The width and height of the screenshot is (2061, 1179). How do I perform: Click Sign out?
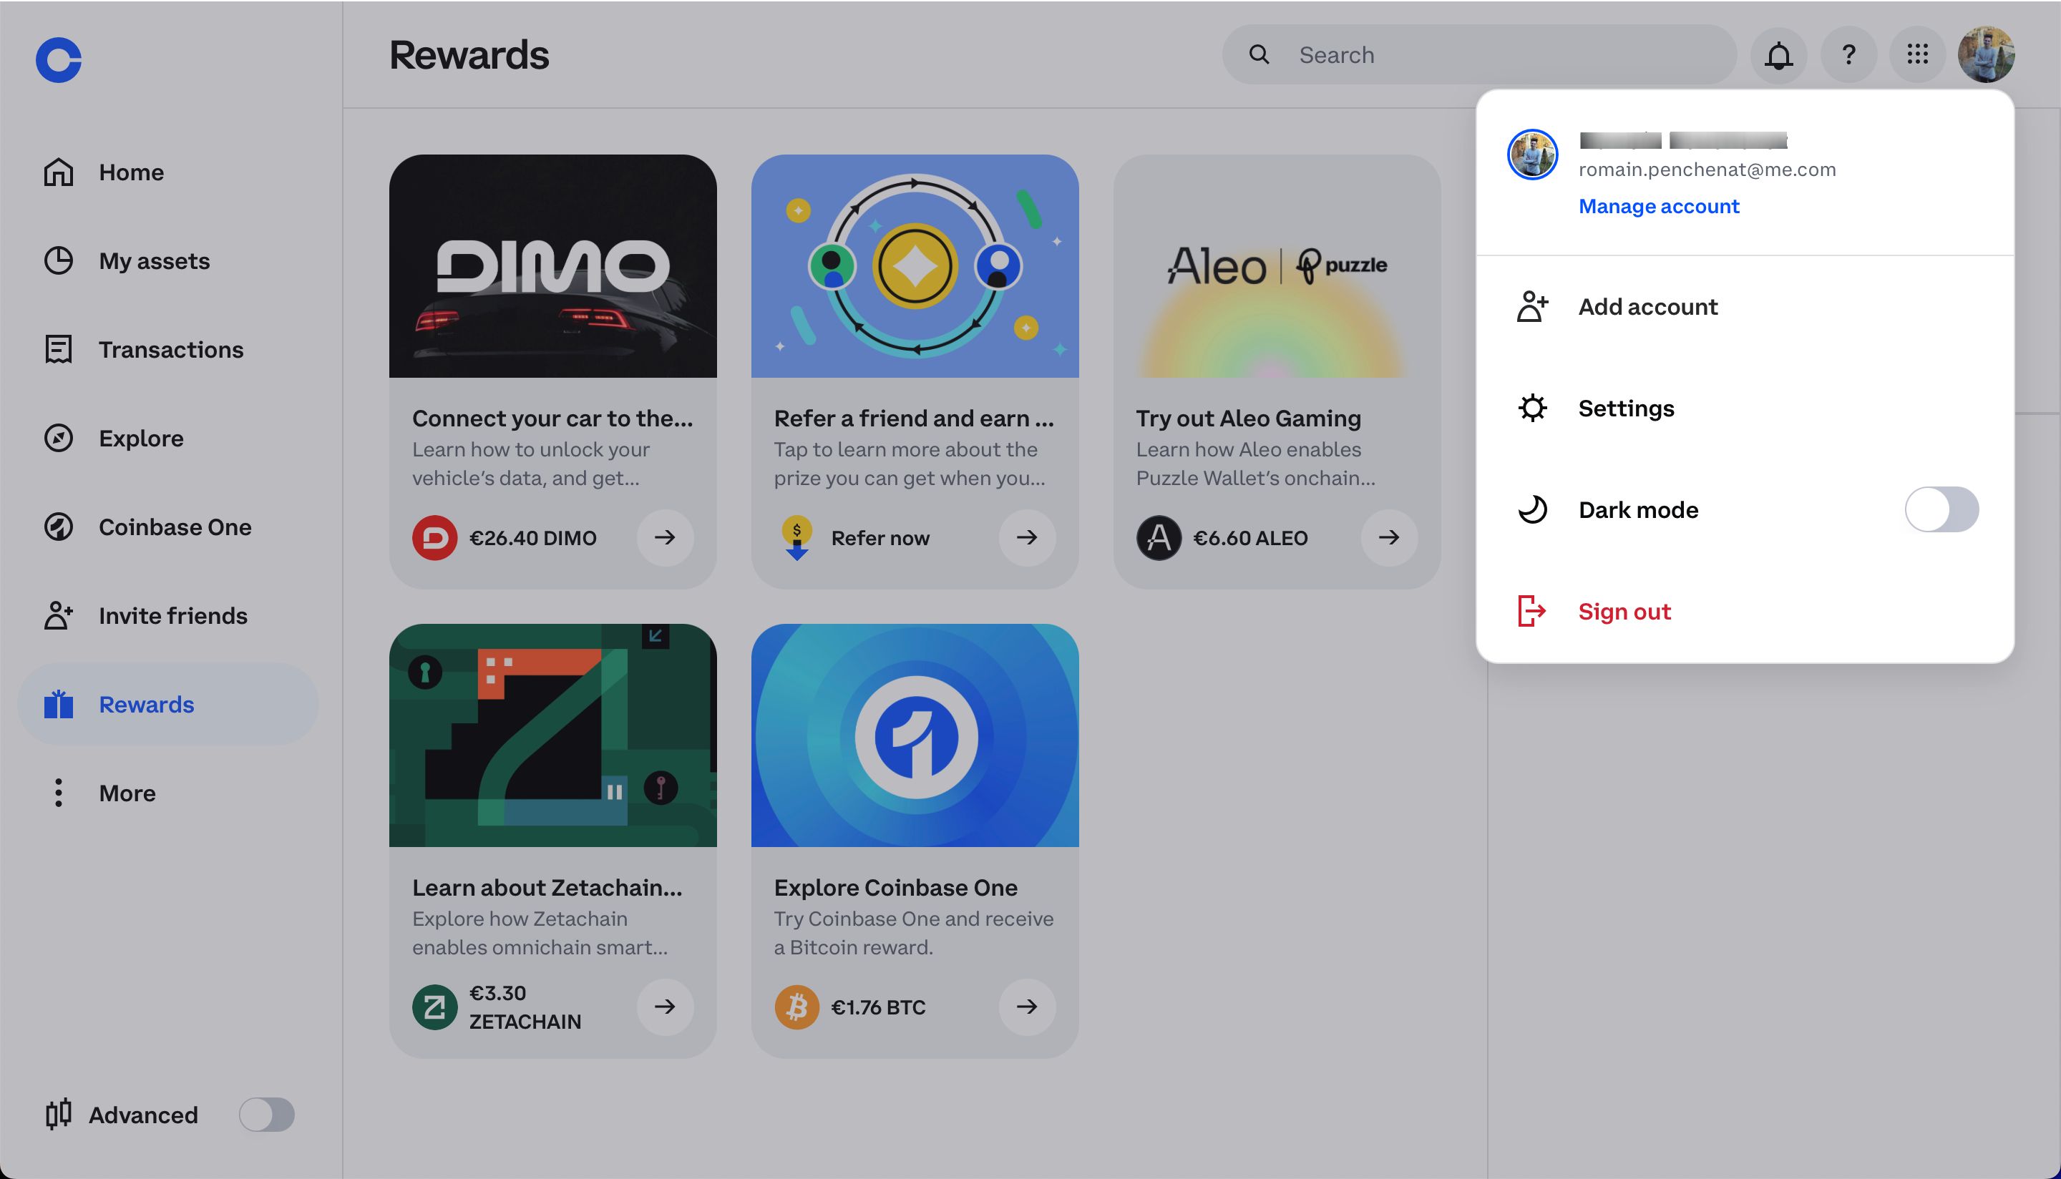pyautogui.click(x=1745, y=612)
